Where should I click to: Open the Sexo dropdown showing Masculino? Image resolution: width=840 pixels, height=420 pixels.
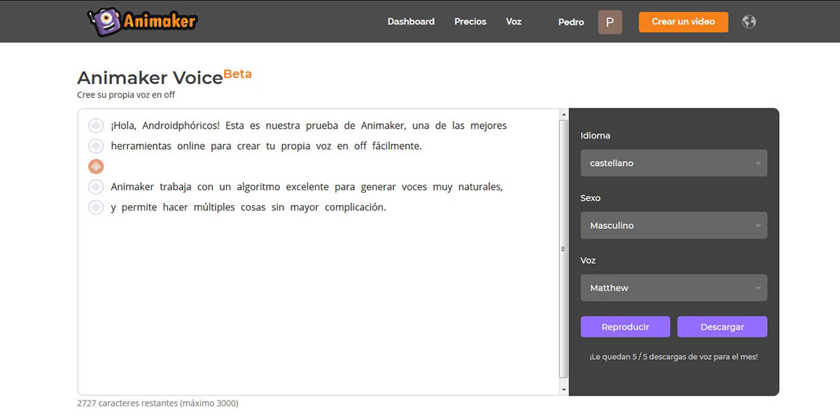tap(673, 225)
